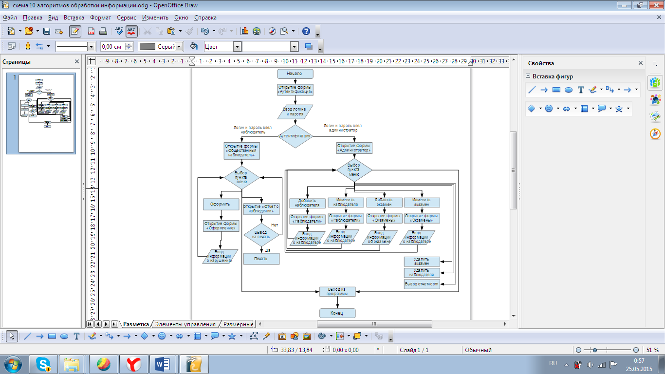Toggle Glue Points tool in bottom toolbar
The width and height of the screenshot is (665, 374).
pos(266,336)
